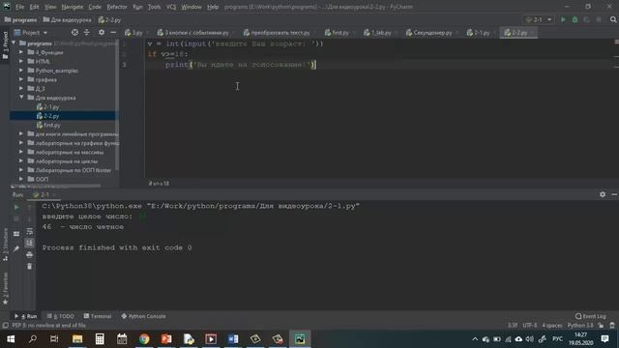The height and width of the screenshot is (348, 619).
Task: Open Run tool window settings gear
Action: pos(603,194)
